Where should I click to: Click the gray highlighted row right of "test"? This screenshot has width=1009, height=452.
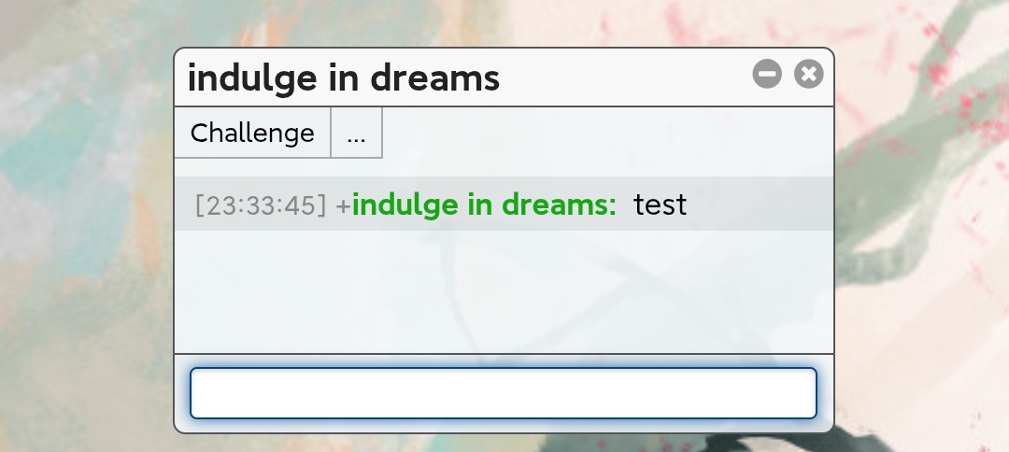click(x=757, y=205)
